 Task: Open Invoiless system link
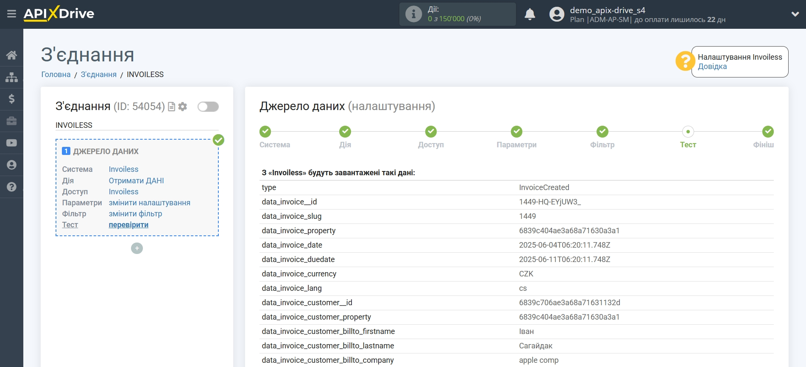[x=123, y=169]
